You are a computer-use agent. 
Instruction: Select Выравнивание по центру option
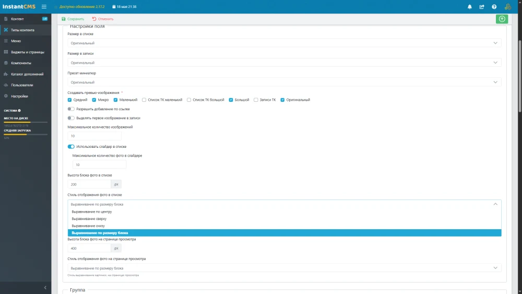(x=284, y=212)
